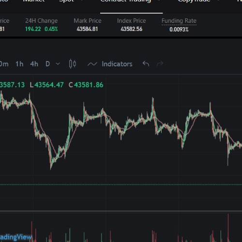Image resolution: width=242 pixels, height=242 pixels.
Task: Click the 0.45% change percentage
Action: click(51, 29)
